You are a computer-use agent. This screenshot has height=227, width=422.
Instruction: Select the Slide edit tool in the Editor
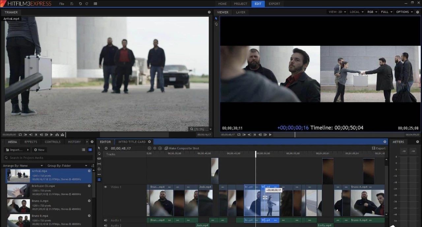point(99,169)
